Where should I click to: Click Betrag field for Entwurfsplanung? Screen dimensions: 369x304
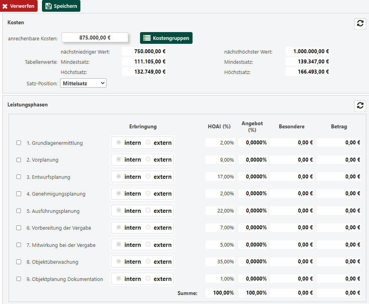[x=339, y=177]
